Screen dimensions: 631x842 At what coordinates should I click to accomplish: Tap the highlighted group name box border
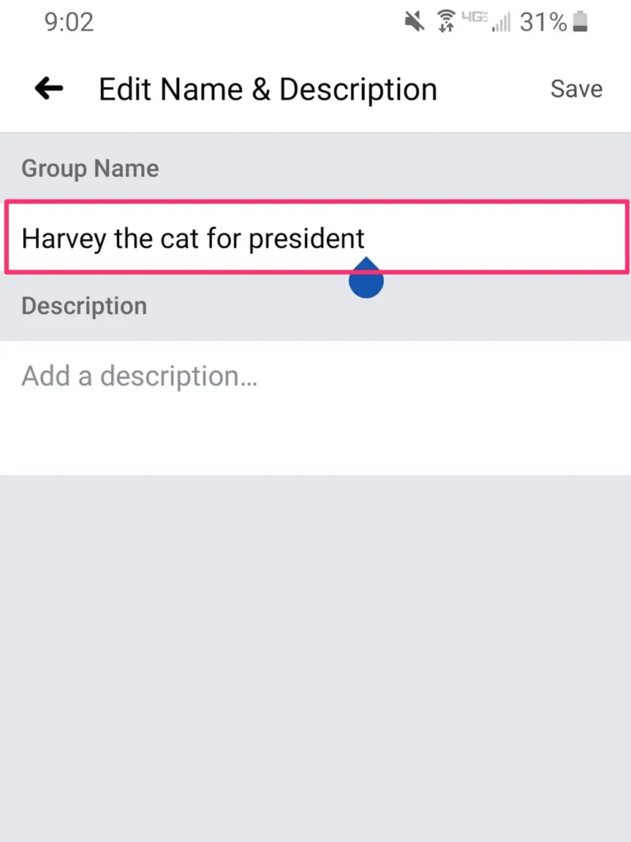315,202
